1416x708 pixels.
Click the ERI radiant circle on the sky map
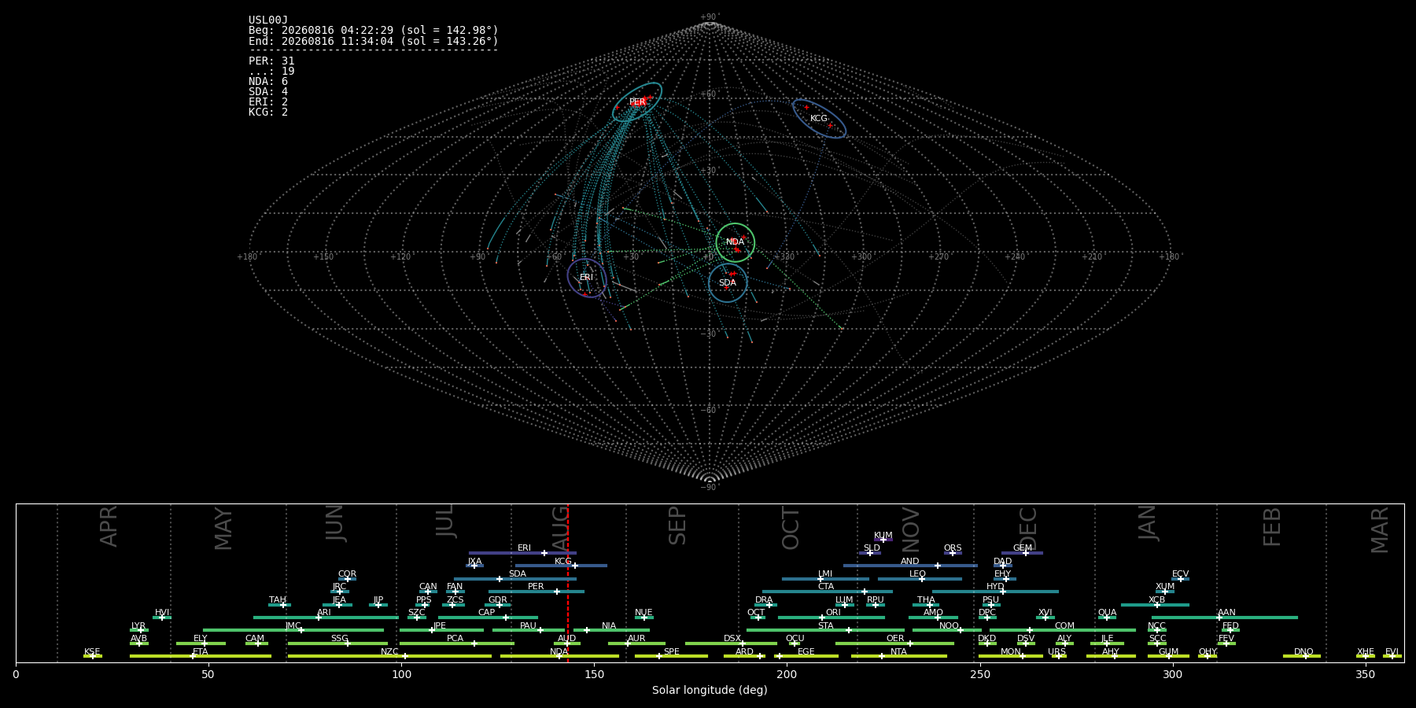coord(587,278)
